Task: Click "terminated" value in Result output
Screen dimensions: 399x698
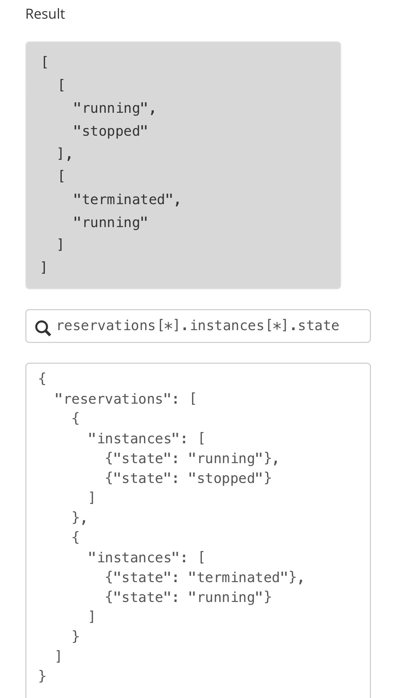Action: click(x=123, y=199)
